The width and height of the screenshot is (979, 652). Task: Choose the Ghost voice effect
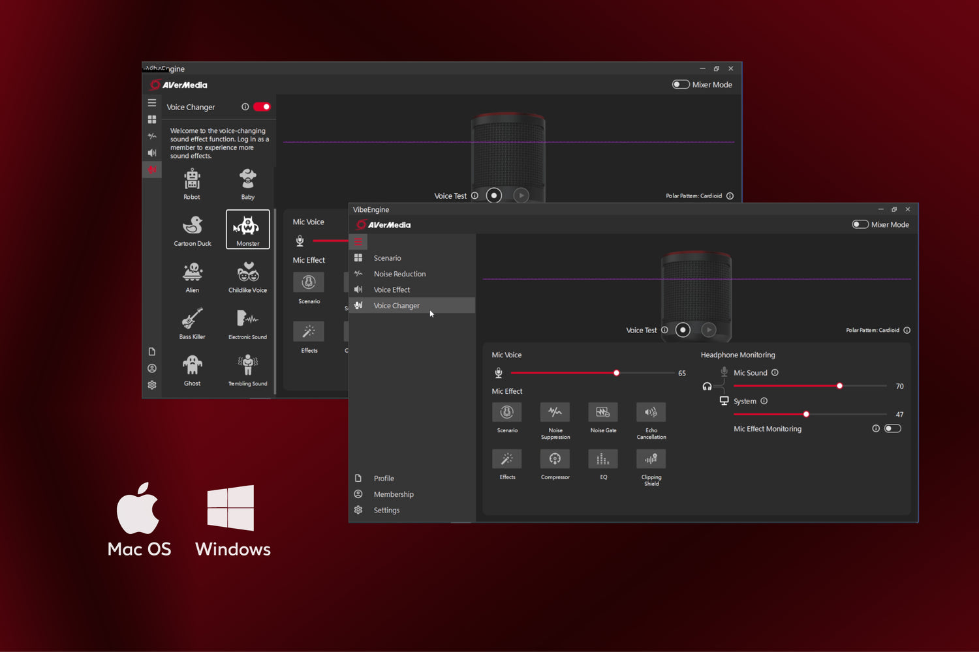tap(192, 370)
